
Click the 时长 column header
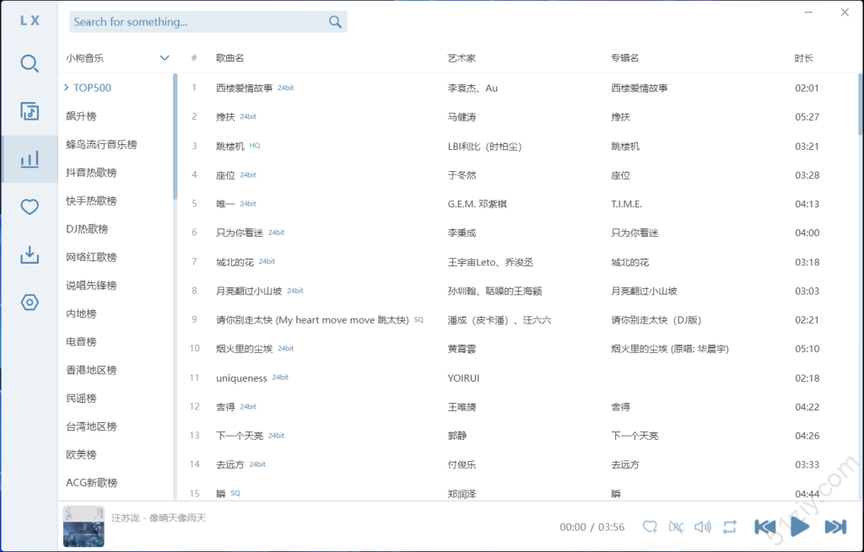click(803, 58)
